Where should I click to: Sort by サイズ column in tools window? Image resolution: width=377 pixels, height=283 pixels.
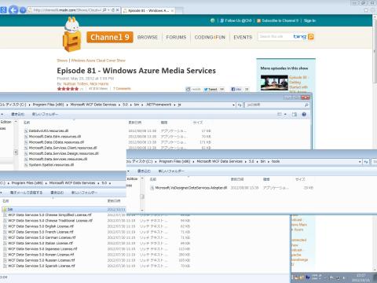click(x=300, y=179)
